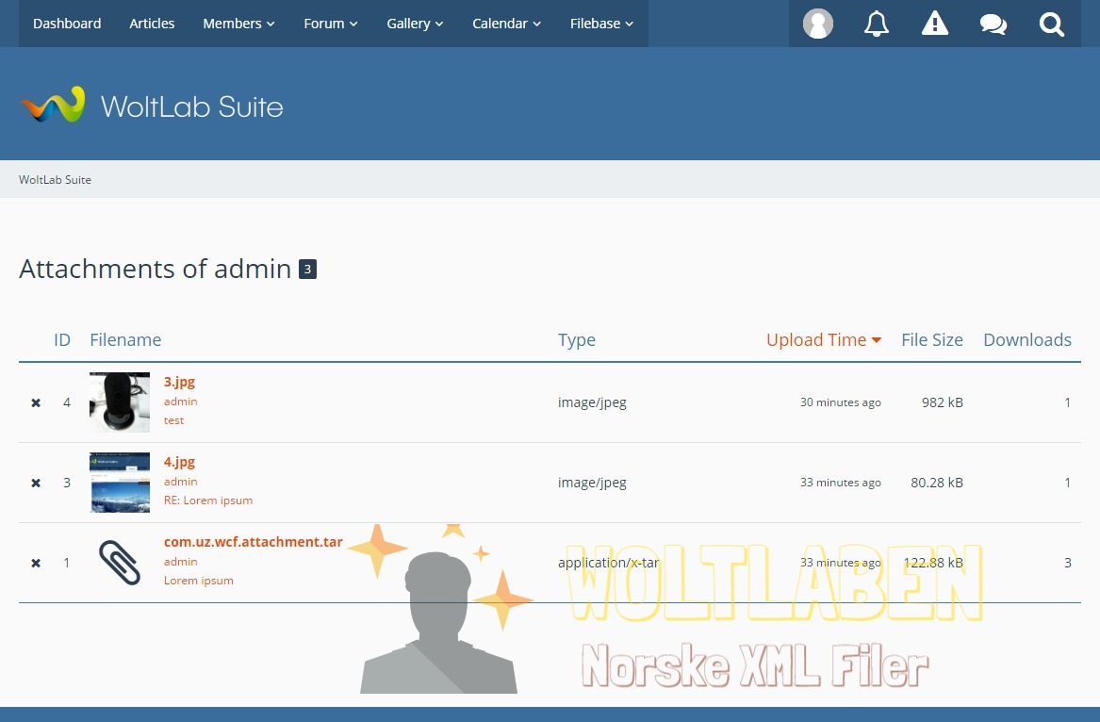Open the 4.jpg image thumbnail
This screenshot has height=722, width=1100.
coord(120,483)
